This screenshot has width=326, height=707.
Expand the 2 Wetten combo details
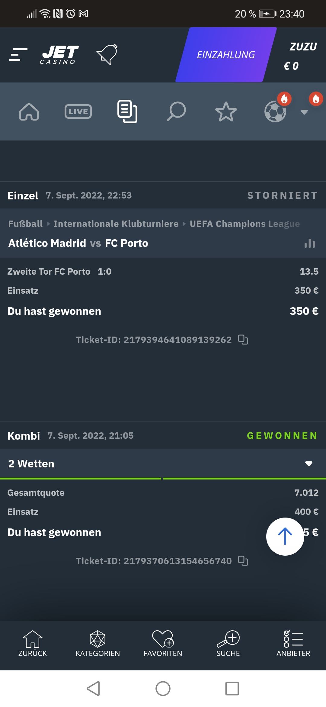[x=308, y=464]
